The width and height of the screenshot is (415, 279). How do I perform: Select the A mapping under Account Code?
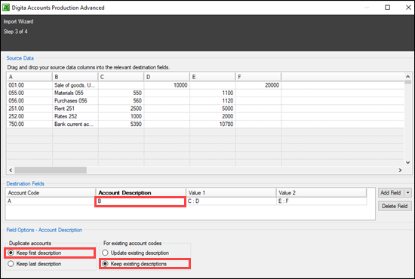point(51,201)
